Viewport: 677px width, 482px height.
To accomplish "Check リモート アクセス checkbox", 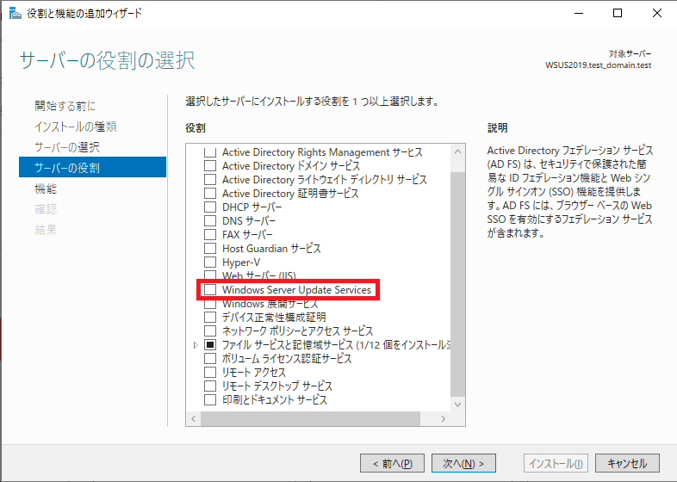I will pos(210,373).
